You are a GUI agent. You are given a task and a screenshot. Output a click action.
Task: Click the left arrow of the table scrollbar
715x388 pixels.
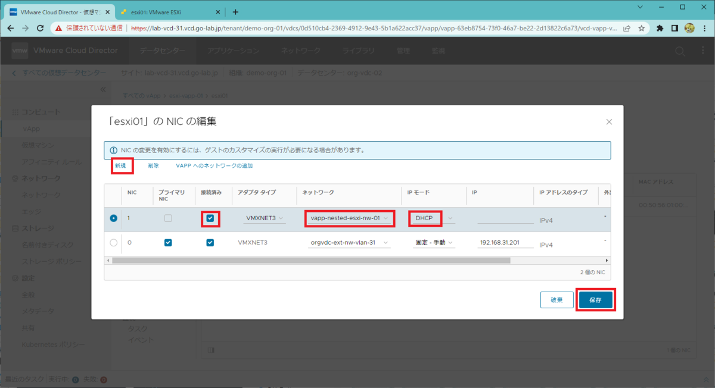[108, 260]
